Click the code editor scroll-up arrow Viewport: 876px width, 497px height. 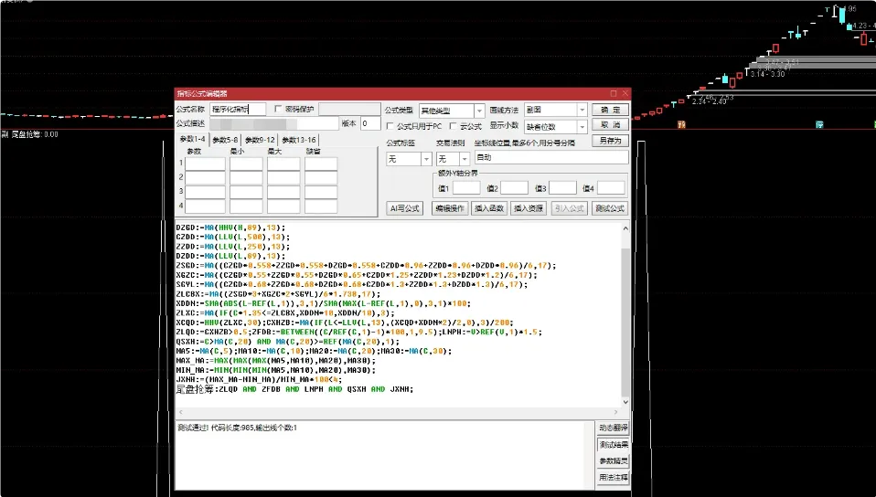[x=625, y=228]
